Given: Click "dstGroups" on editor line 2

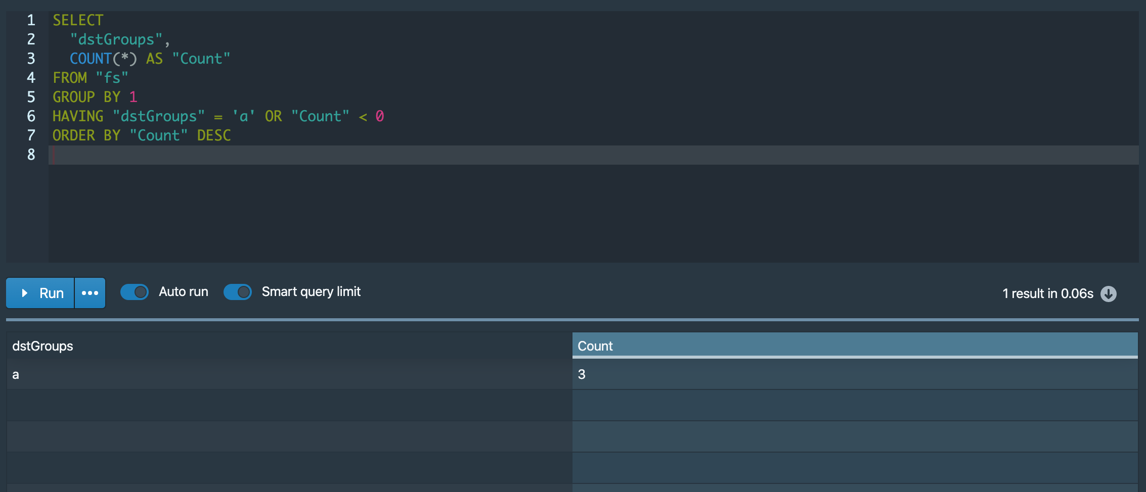Looking at the screenshot, I should point(116,40).
